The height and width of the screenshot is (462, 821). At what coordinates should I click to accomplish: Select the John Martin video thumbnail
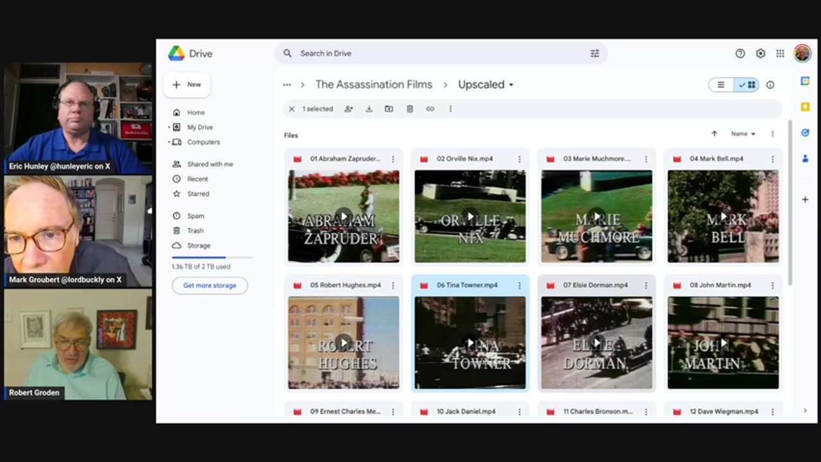[x=723, y=343]
